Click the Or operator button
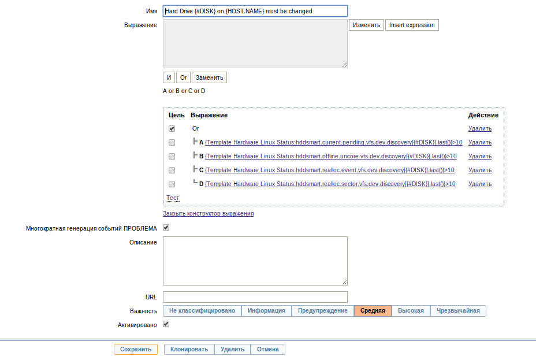 coord(183,77)
